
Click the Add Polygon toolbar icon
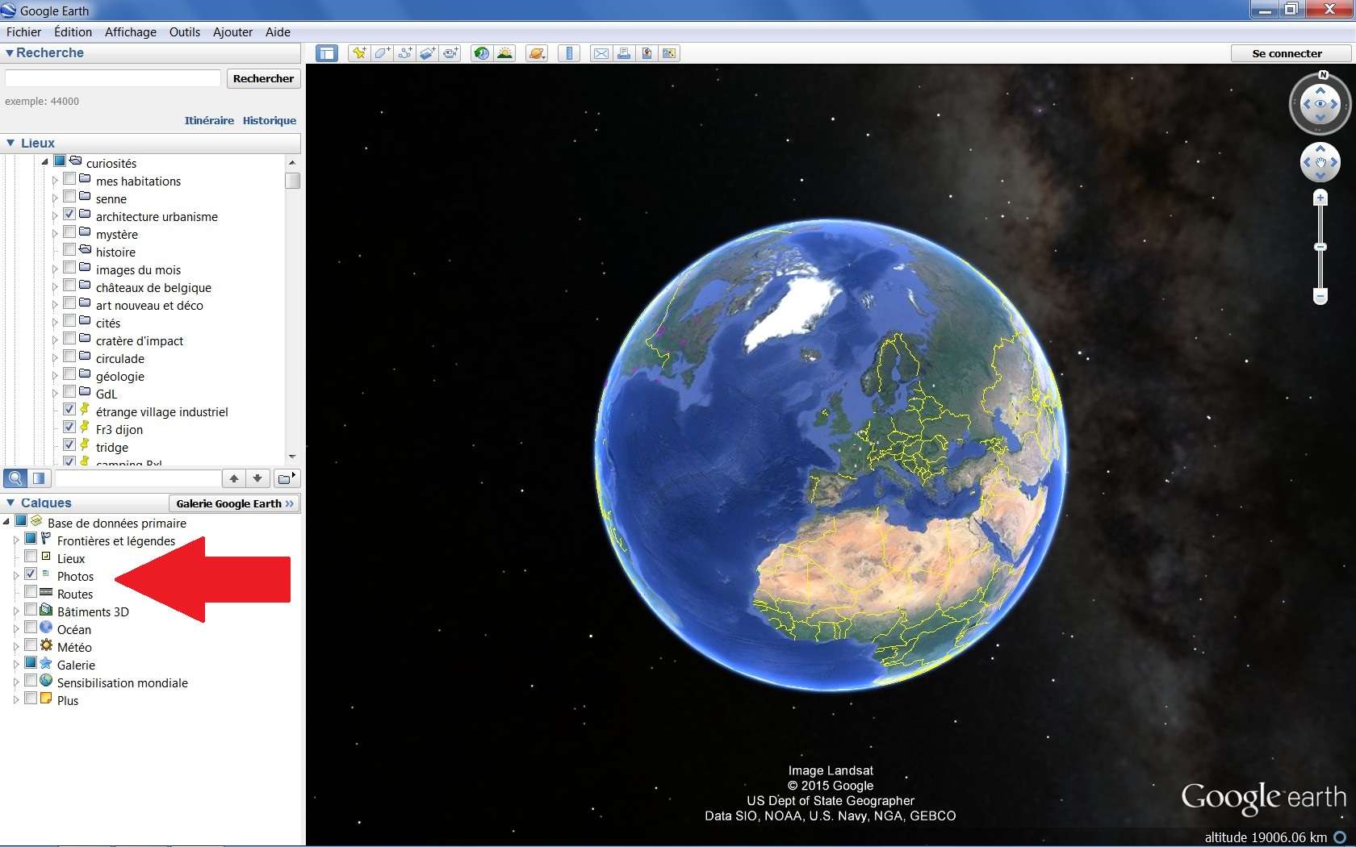(x=382, y=53)
